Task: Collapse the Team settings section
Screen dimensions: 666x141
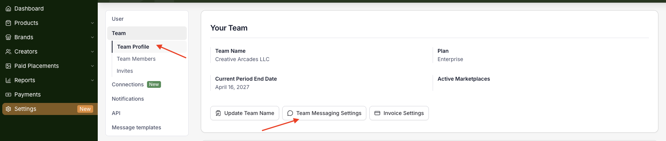Action: (x=147, y=33)
